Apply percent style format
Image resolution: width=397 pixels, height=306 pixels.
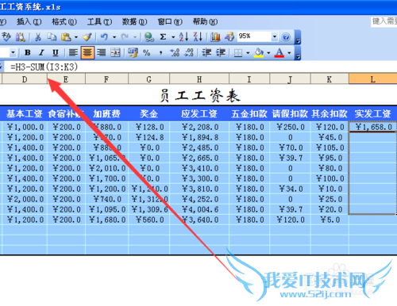coord(147,53)
